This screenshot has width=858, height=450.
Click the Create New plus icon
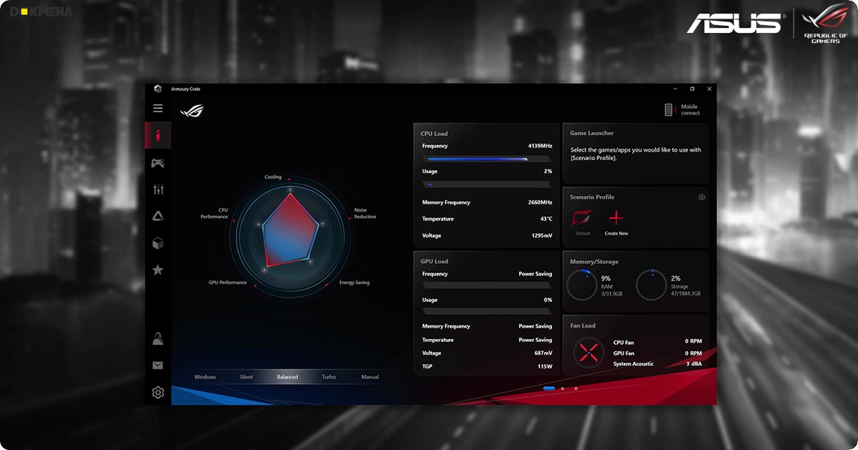[616, 218]
